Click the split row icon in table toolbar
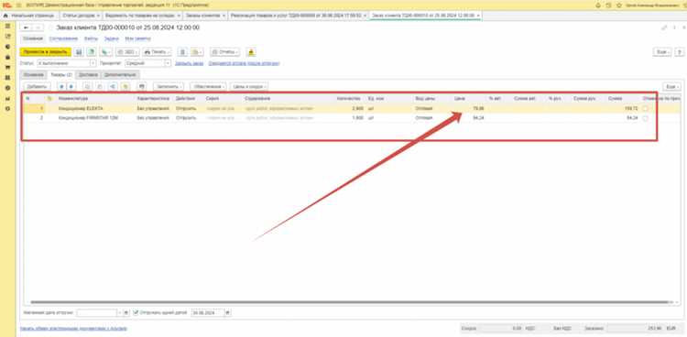 (x=113, y=87)
